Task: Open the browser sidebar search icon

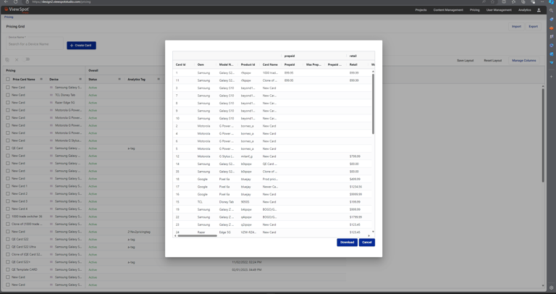Action: (552, 11)
